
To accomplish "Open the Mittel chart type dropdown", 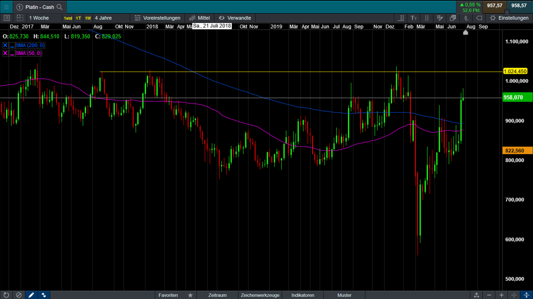I will pos(200,18).
